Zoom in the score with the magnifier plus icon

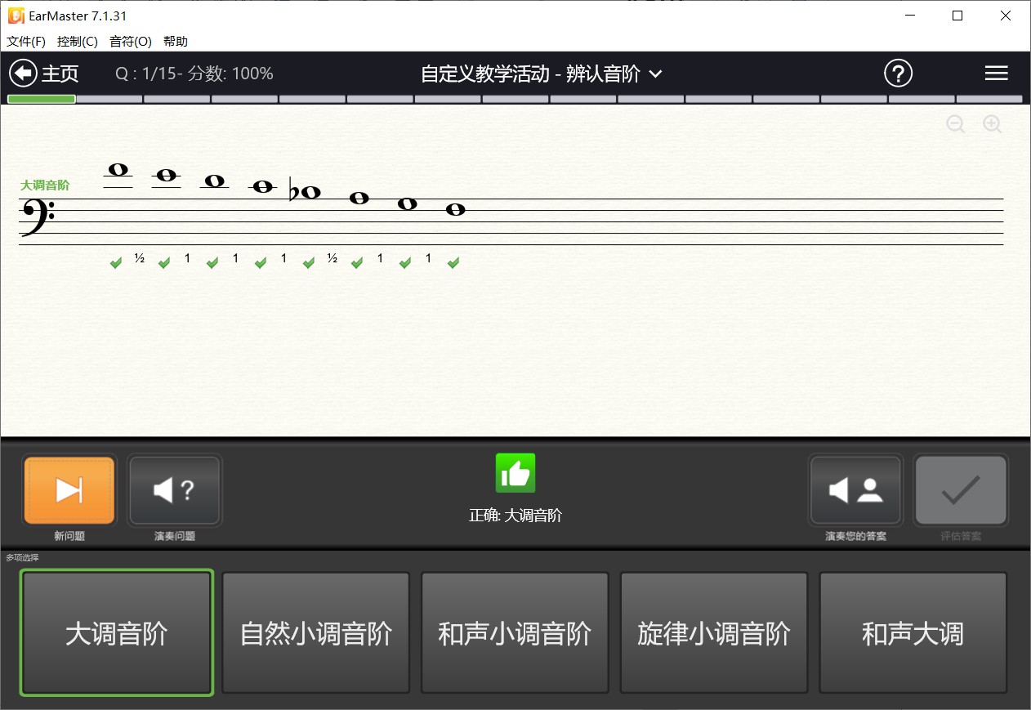(992, 124)
